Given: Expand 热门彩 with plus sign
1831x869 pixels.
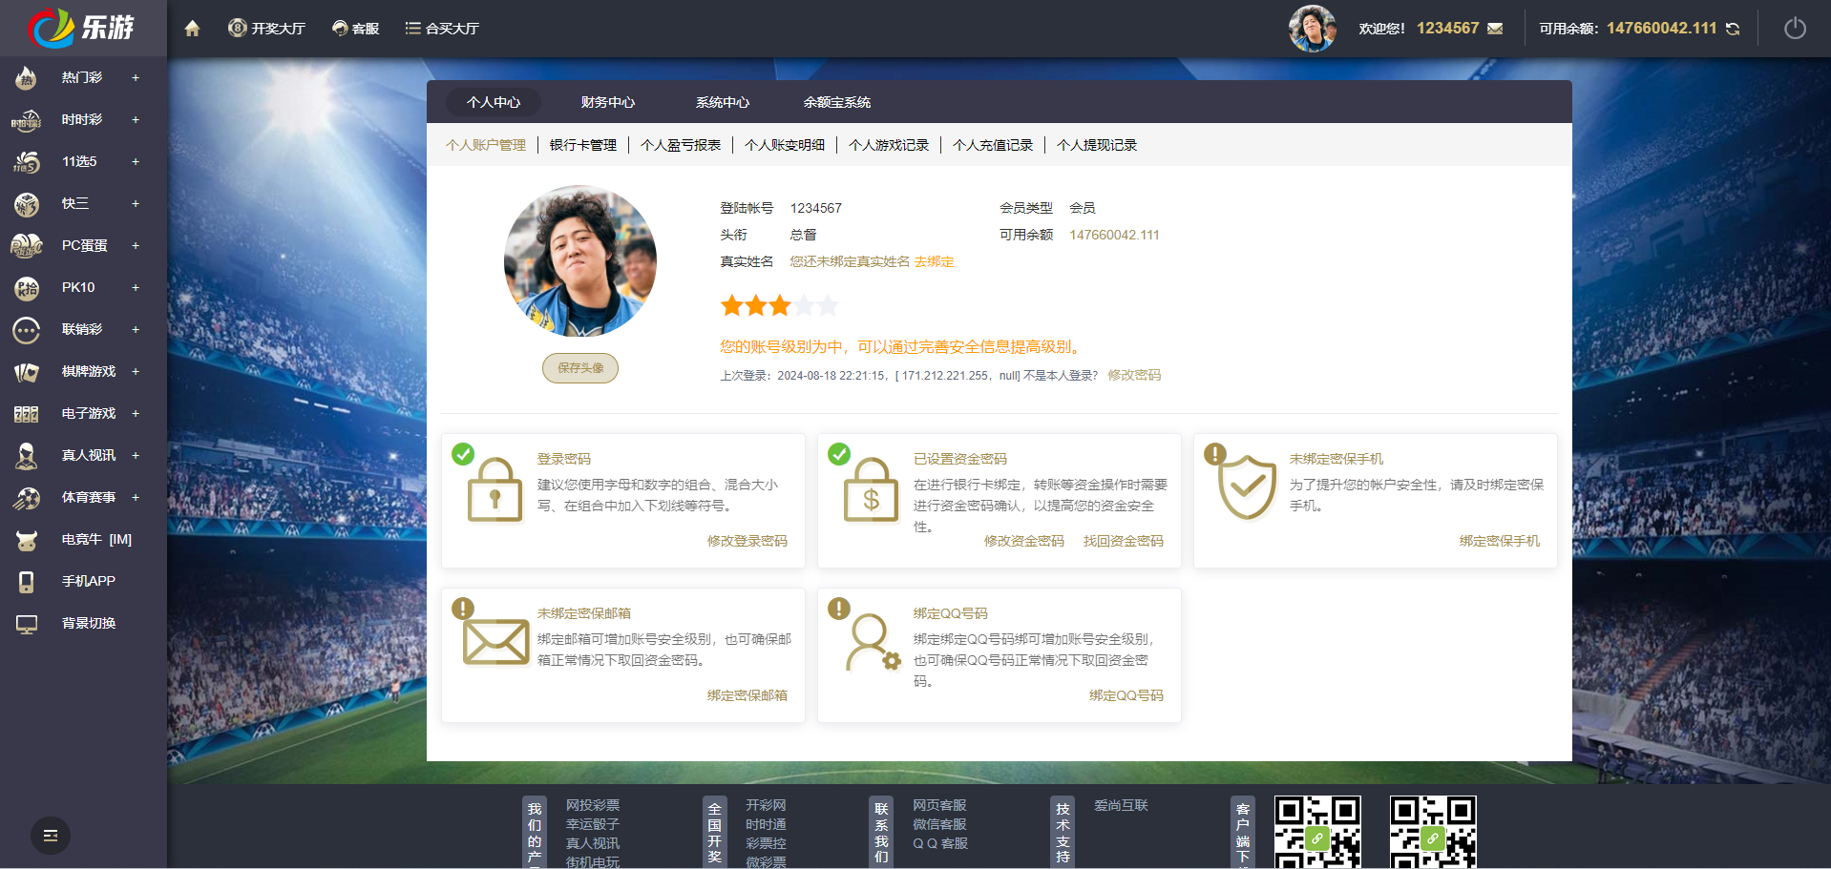Looking at the screenshot, I should pyautogui.click(x=136, y=77).
